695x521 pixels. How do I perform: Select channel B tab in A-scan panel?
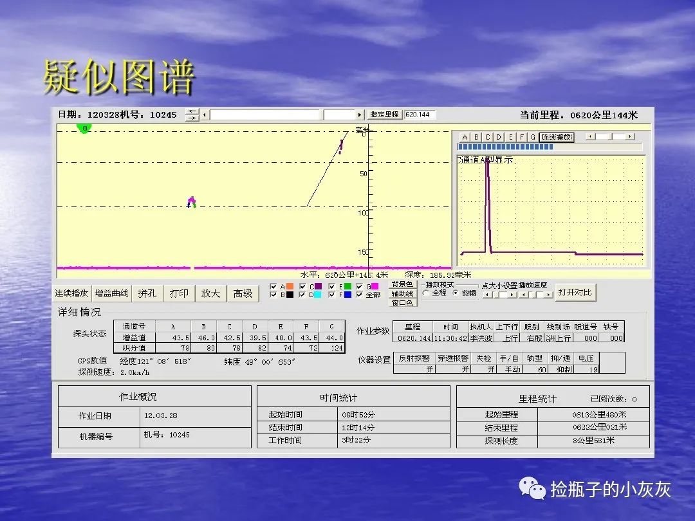pos(476,137)
